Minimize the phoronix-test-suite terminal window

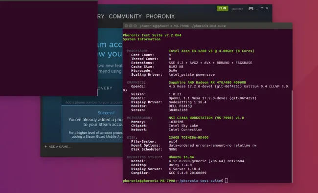(x=131, y=26)
